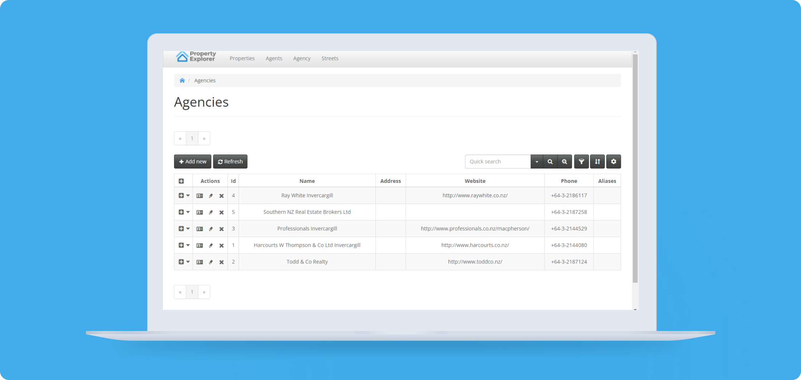Image resolution: width=801 pixels, height=380 pixels.
Task: Click the http://www.toddco.nz/ website cell
Action: (475, 262)
